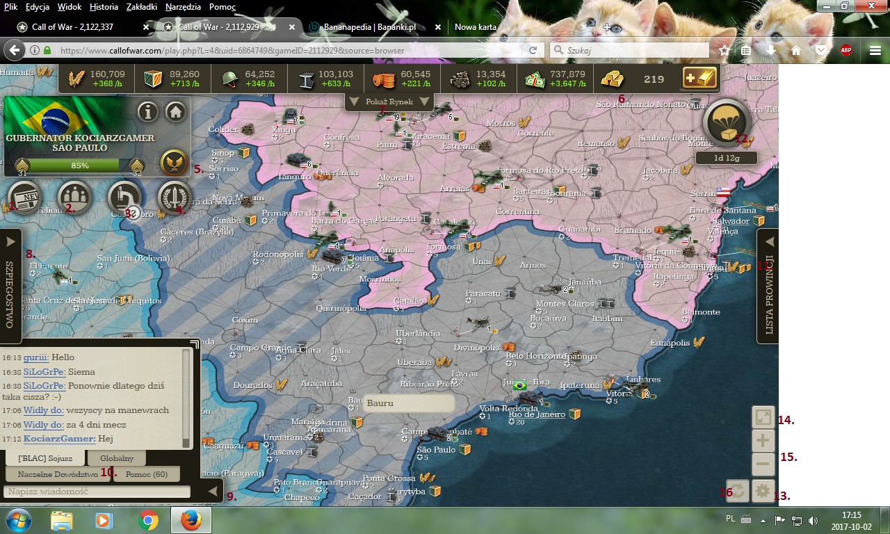Viewport: 890px width, 534px height.
Task: Open the Narzędzia menu
Action: tap(184, 7)
